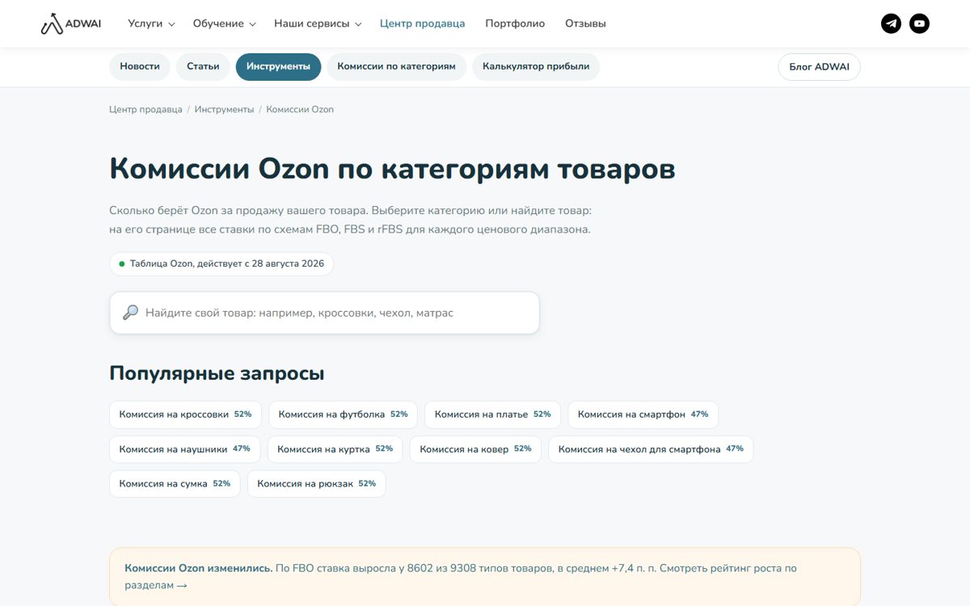
Task: Open the YouTube channel icon
Action: click(x=919, y=23)
